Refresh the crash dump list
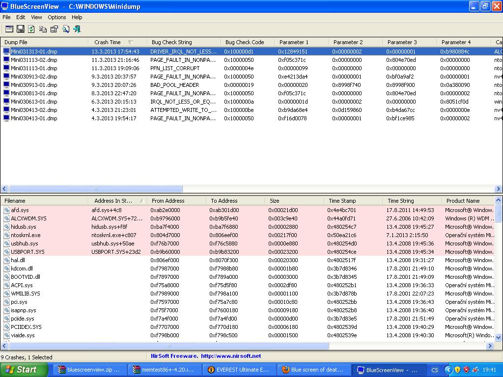 (x=31, y=29)
